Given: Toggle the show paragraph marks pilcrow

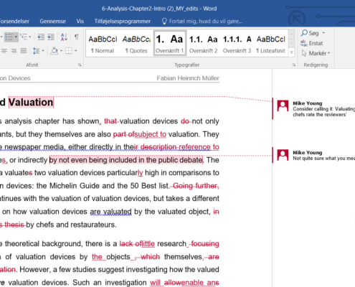Looking at the screenshot, I should (x=77, y=37).
